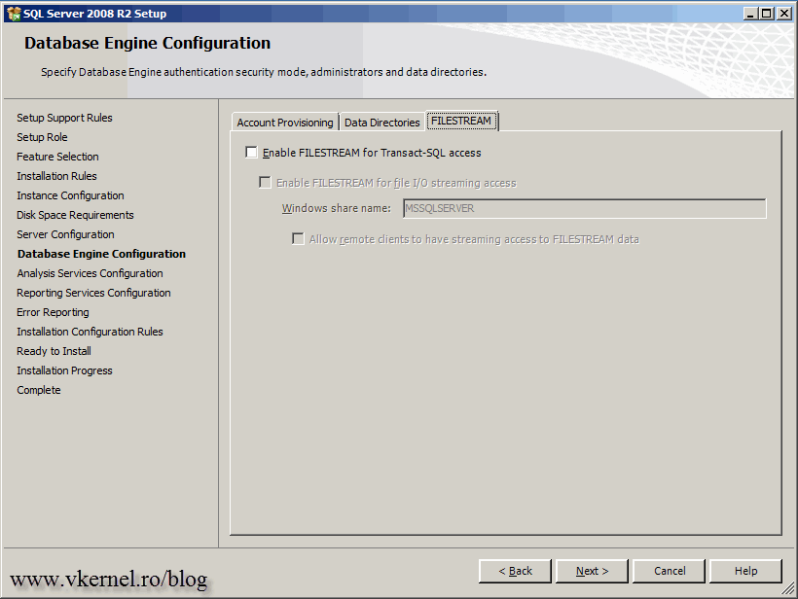The height and width of the screenshot is (599, 798).
Task: Proceed with the Next button
Action: (592, 571)
